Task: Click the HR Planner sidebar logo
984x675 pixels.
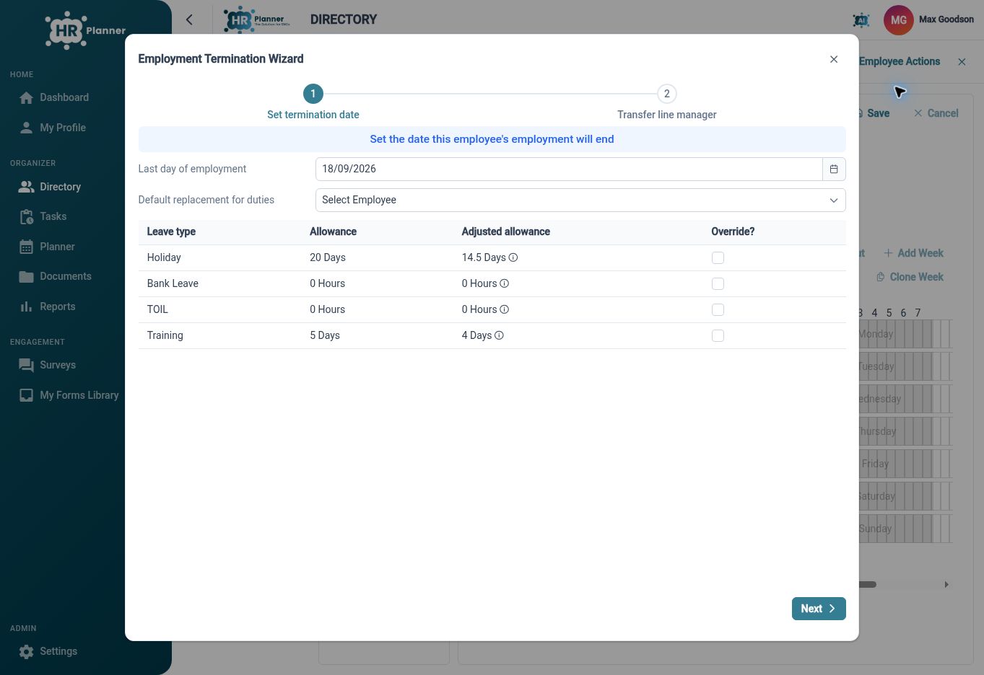Action: (85, 30)
